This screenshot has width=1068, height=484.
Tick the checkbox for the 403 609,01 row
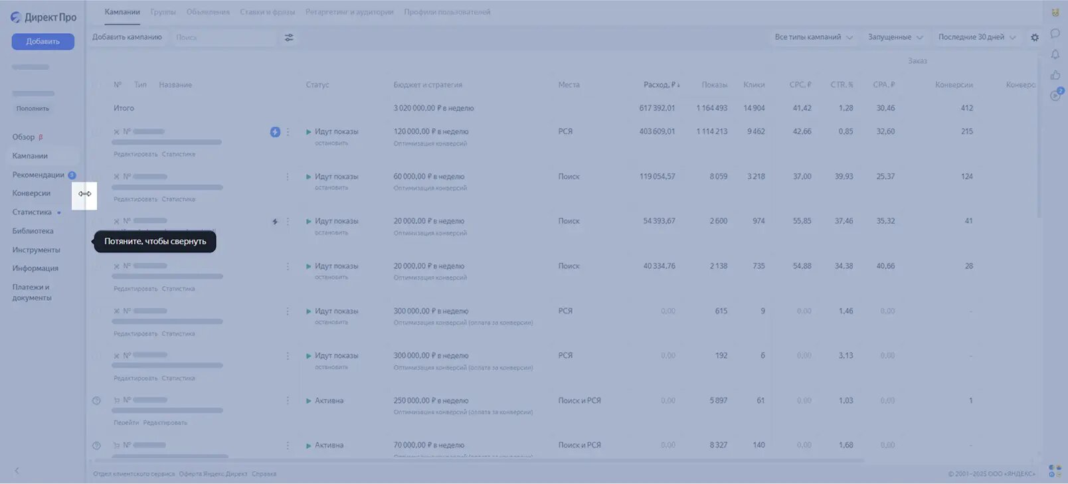coord(97,132)
